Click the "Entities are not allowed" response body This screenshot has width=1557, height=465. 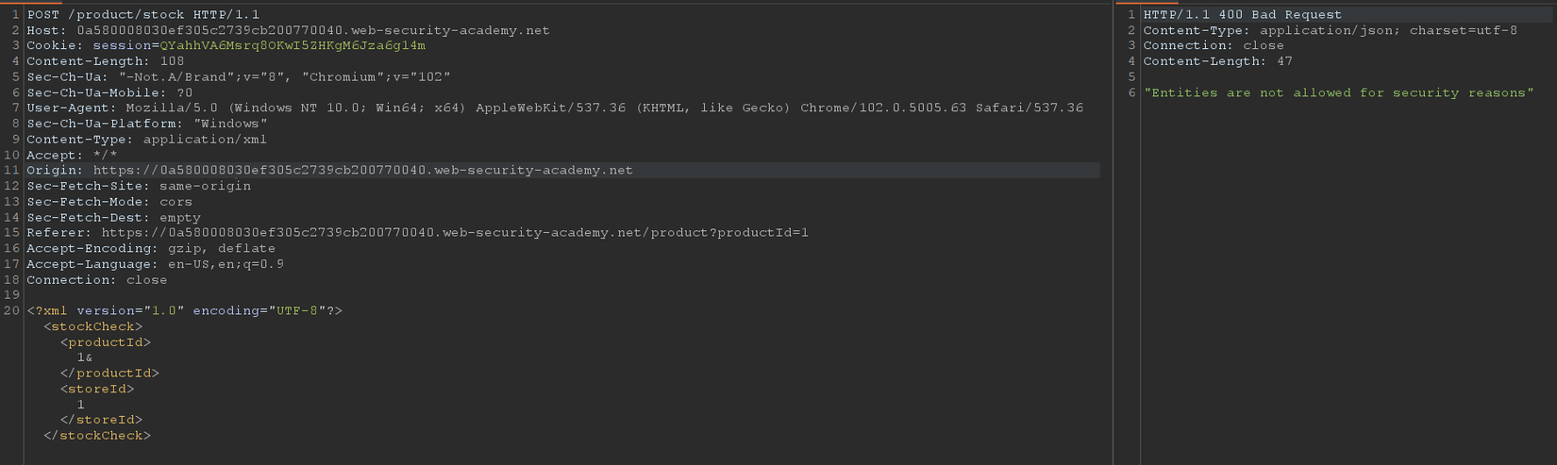coord(1338,92)
